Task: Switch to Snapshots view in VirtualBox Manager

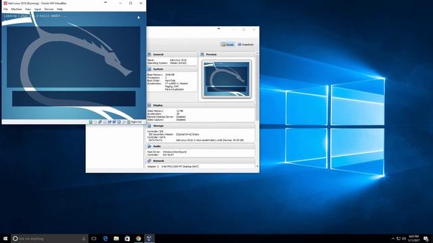Action: (x=246, y=45)
